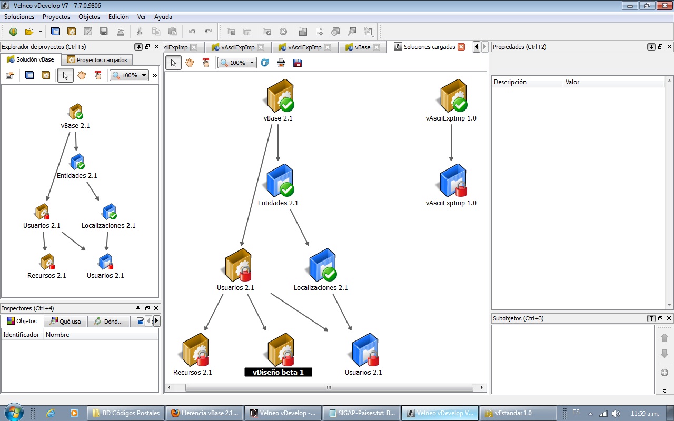The height and width of the screenshot is (421, 674).
Task: Select the vAsciiExpImp 1.0 solution box node
Action: point(452,100)
